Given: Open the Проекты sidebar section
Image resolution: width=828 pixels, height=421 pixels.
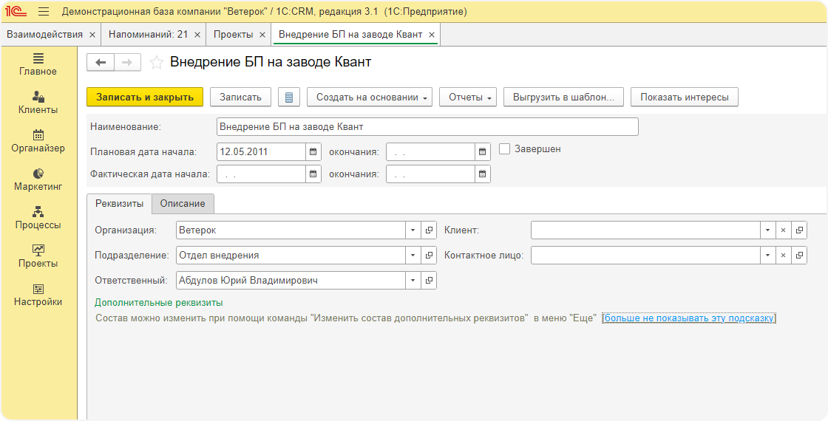Looking at the screenshot, I should coord(38,257).
